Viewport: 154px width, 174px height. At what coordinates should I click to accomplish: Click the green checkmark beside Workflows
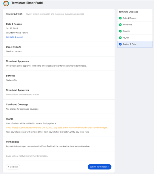(120, 25)
